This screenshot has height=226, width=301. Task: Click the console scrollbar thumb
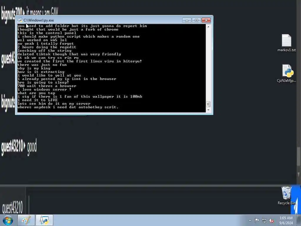208,104
